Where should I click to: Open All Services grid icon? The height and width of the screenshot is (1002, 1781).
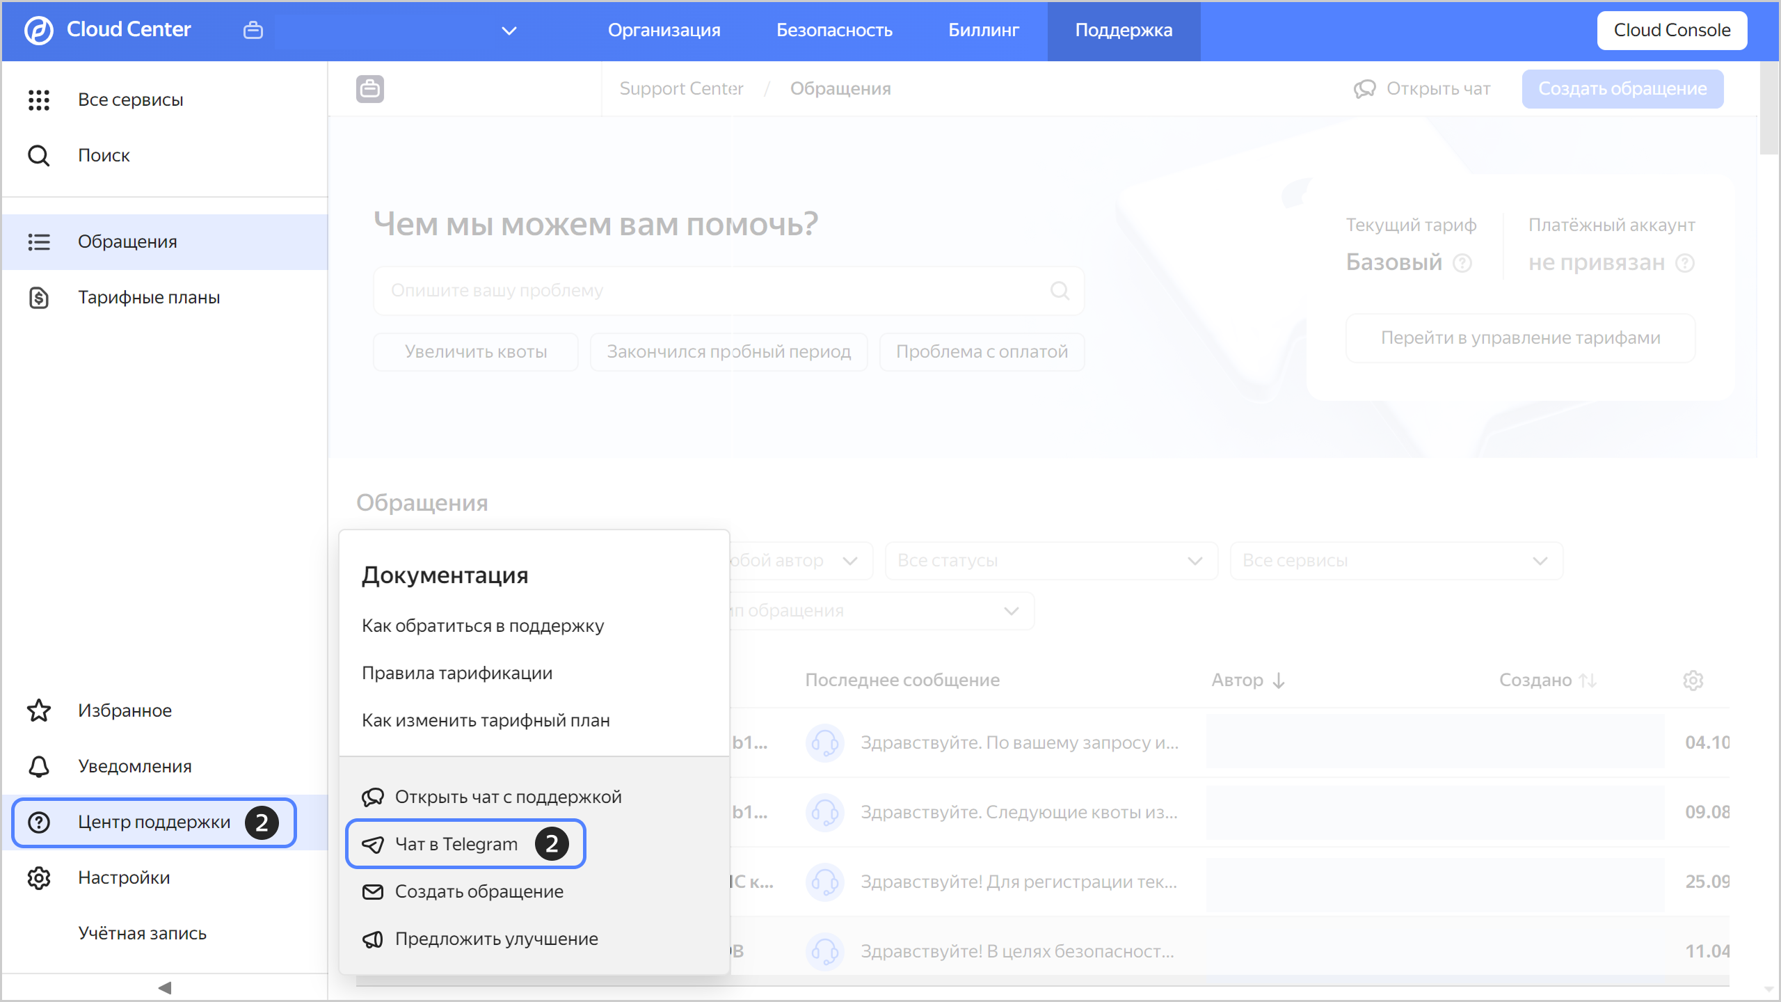click(39, 100)
